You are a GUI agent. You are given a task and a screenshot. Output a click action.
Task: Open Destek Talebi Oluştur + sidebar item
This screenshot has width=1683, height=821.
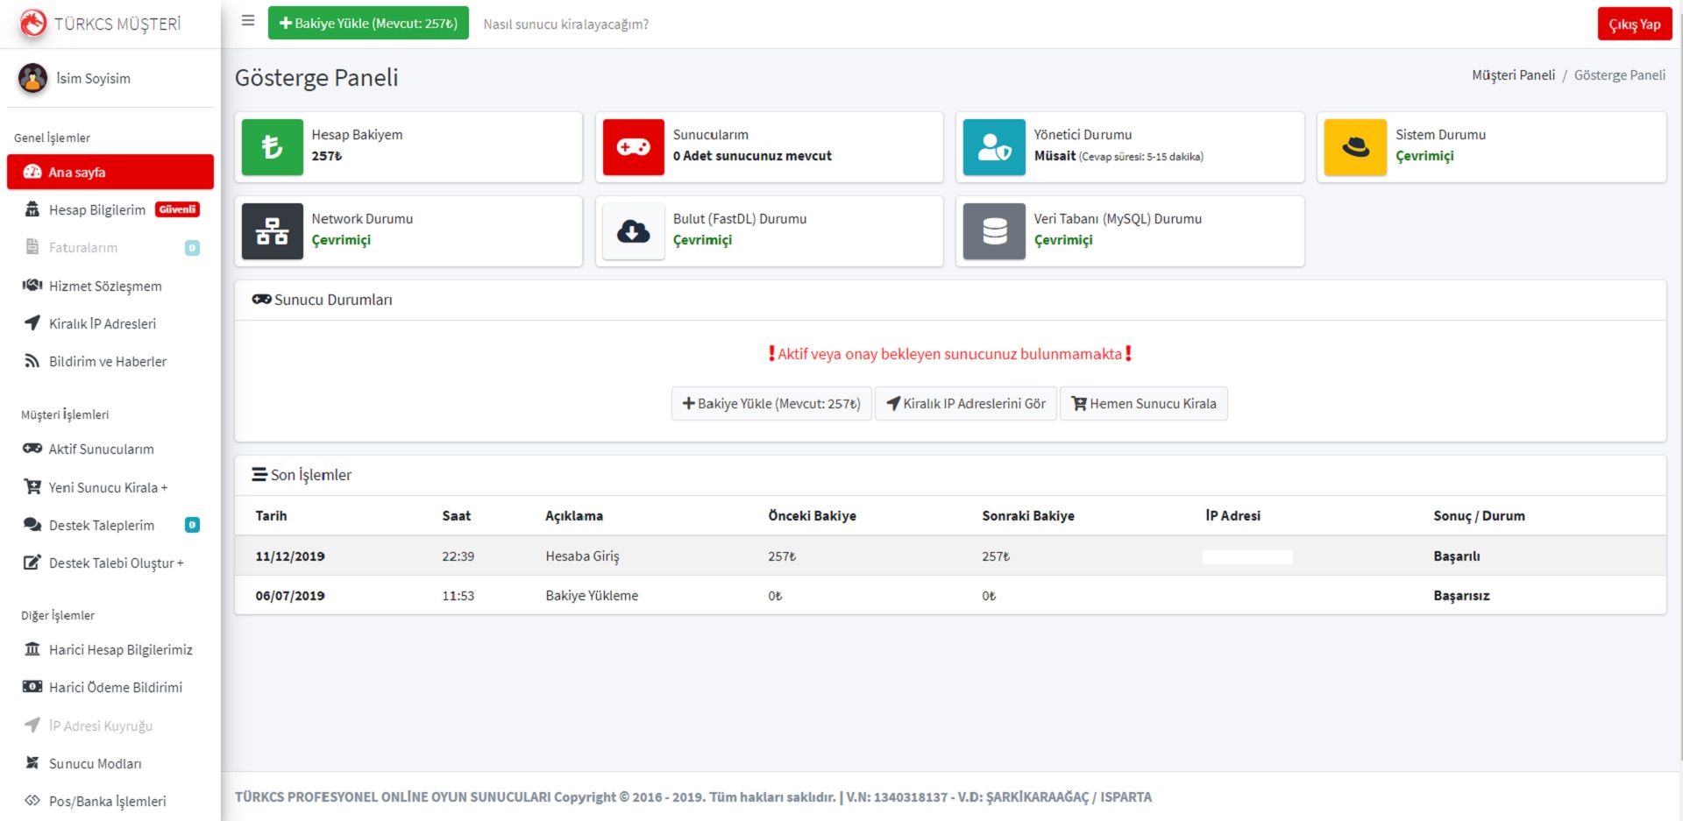tap(116, 563)
